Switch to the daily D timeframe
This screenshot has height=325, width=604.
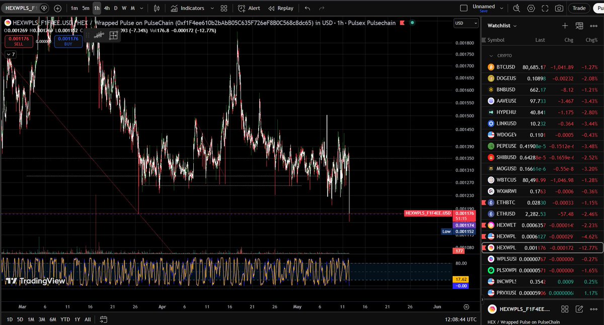pyautogui.click(x=116, y=8)
